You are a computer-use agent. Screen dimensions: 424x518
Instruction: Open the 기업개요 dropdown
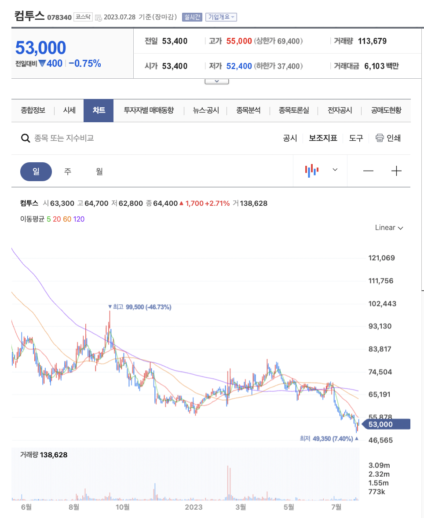tap(221, 17)
